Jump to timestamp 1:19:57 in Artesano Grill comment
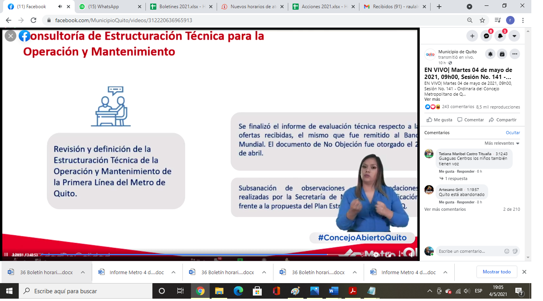This screenshot has width=543, height=301. pyautogui.click(x=473, y=190)
